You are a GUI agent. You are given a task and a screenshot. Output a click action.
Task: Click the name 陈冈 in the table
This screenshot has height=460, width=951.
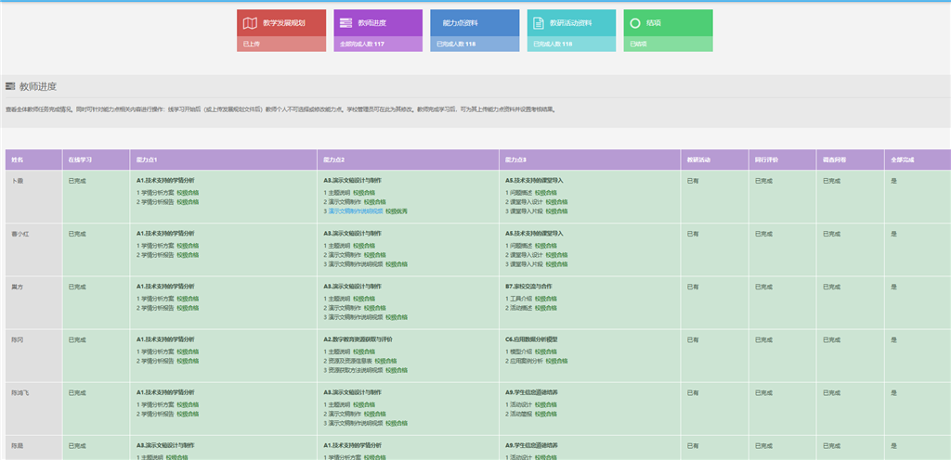(x=17, y=339)
